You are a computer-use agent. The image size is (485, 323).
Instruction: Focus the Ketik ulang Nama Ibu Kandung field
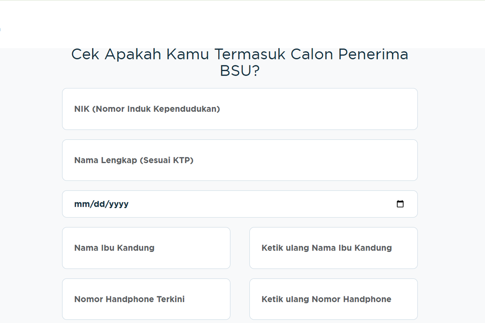pos(333,248)
